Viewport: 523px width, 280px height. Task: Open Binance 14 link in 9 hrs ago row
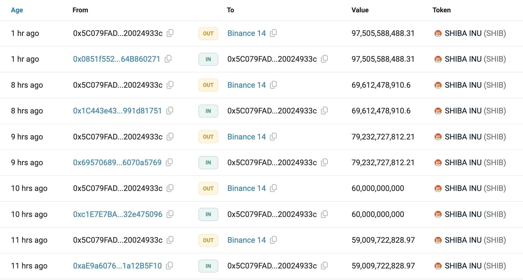246,137
